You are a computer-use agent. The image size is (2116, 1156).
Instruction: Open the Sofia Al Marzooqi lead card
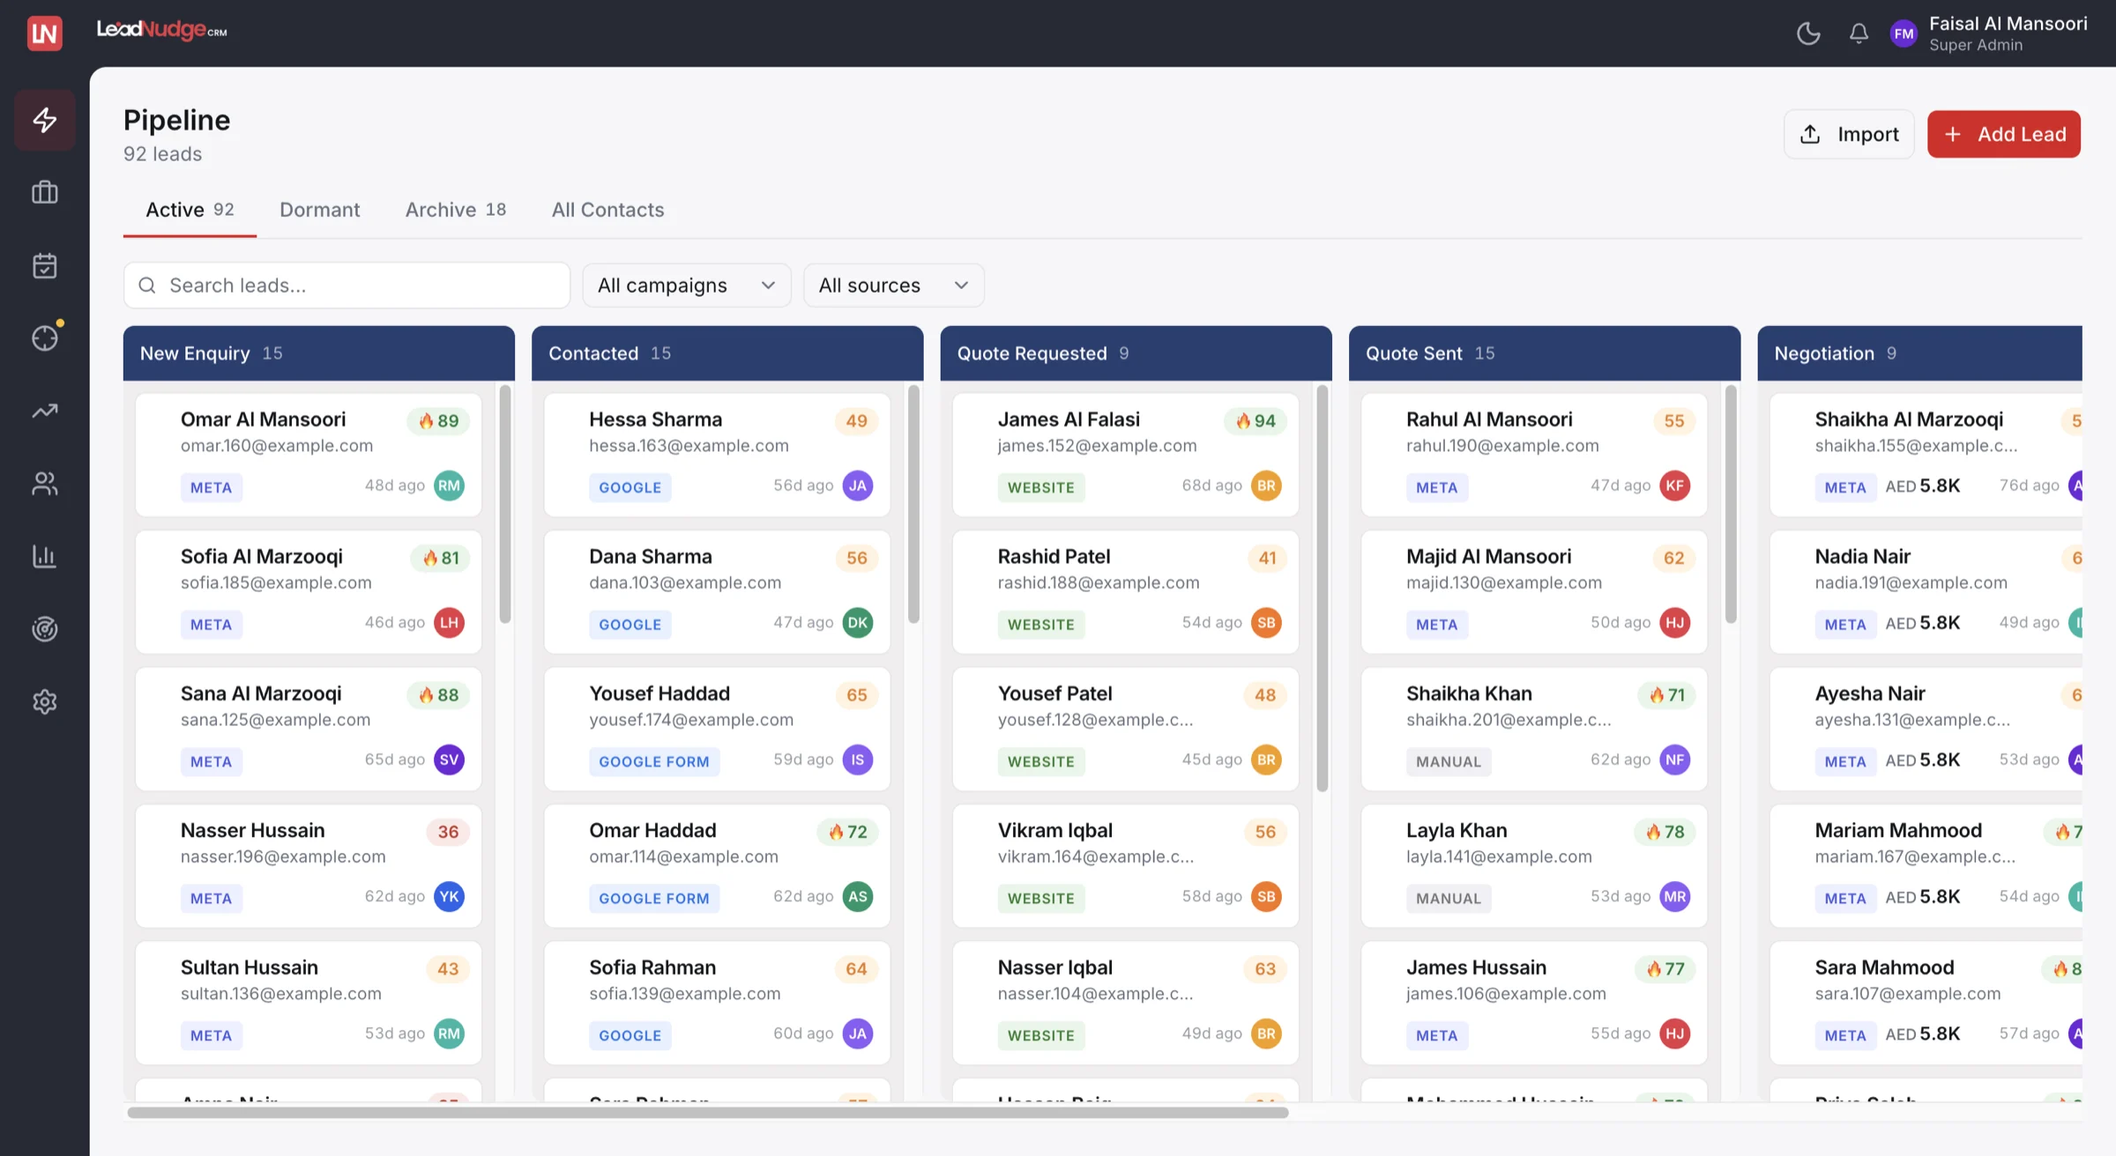(309, 592)
